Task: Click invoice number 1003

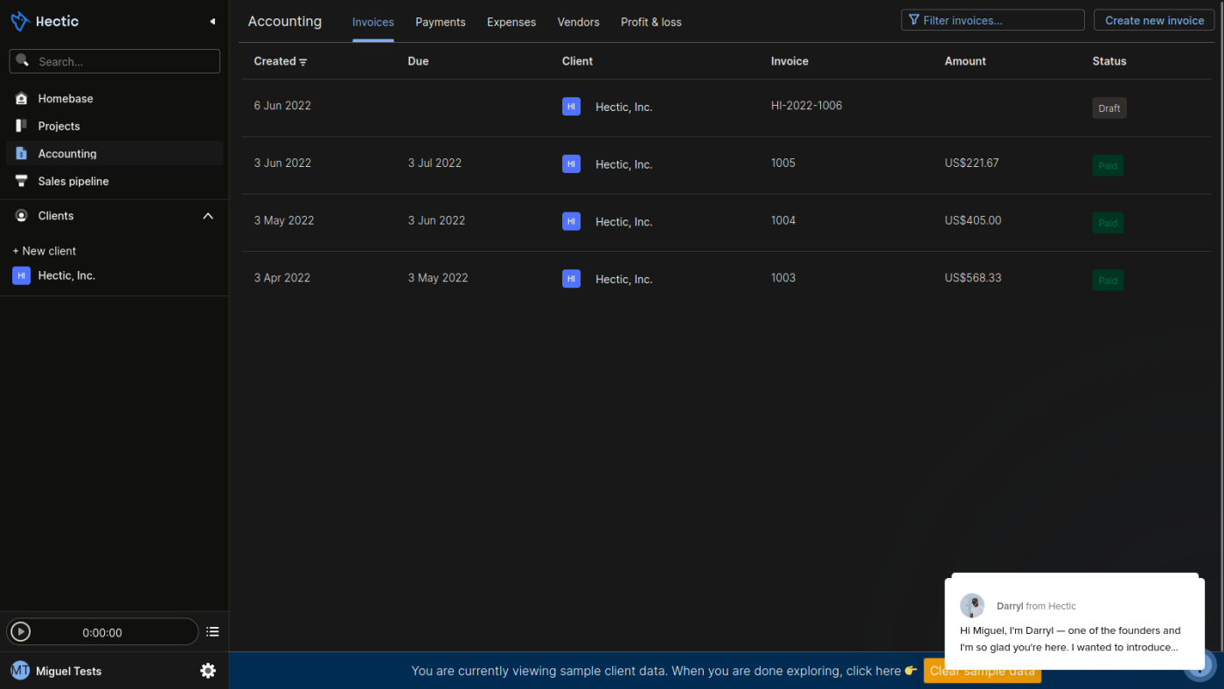Action: point(783,278)
